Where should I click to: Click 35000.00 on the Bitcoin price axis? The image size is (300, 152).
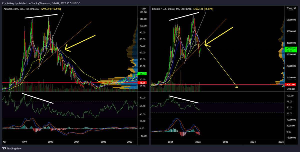[x=291, y=54]
